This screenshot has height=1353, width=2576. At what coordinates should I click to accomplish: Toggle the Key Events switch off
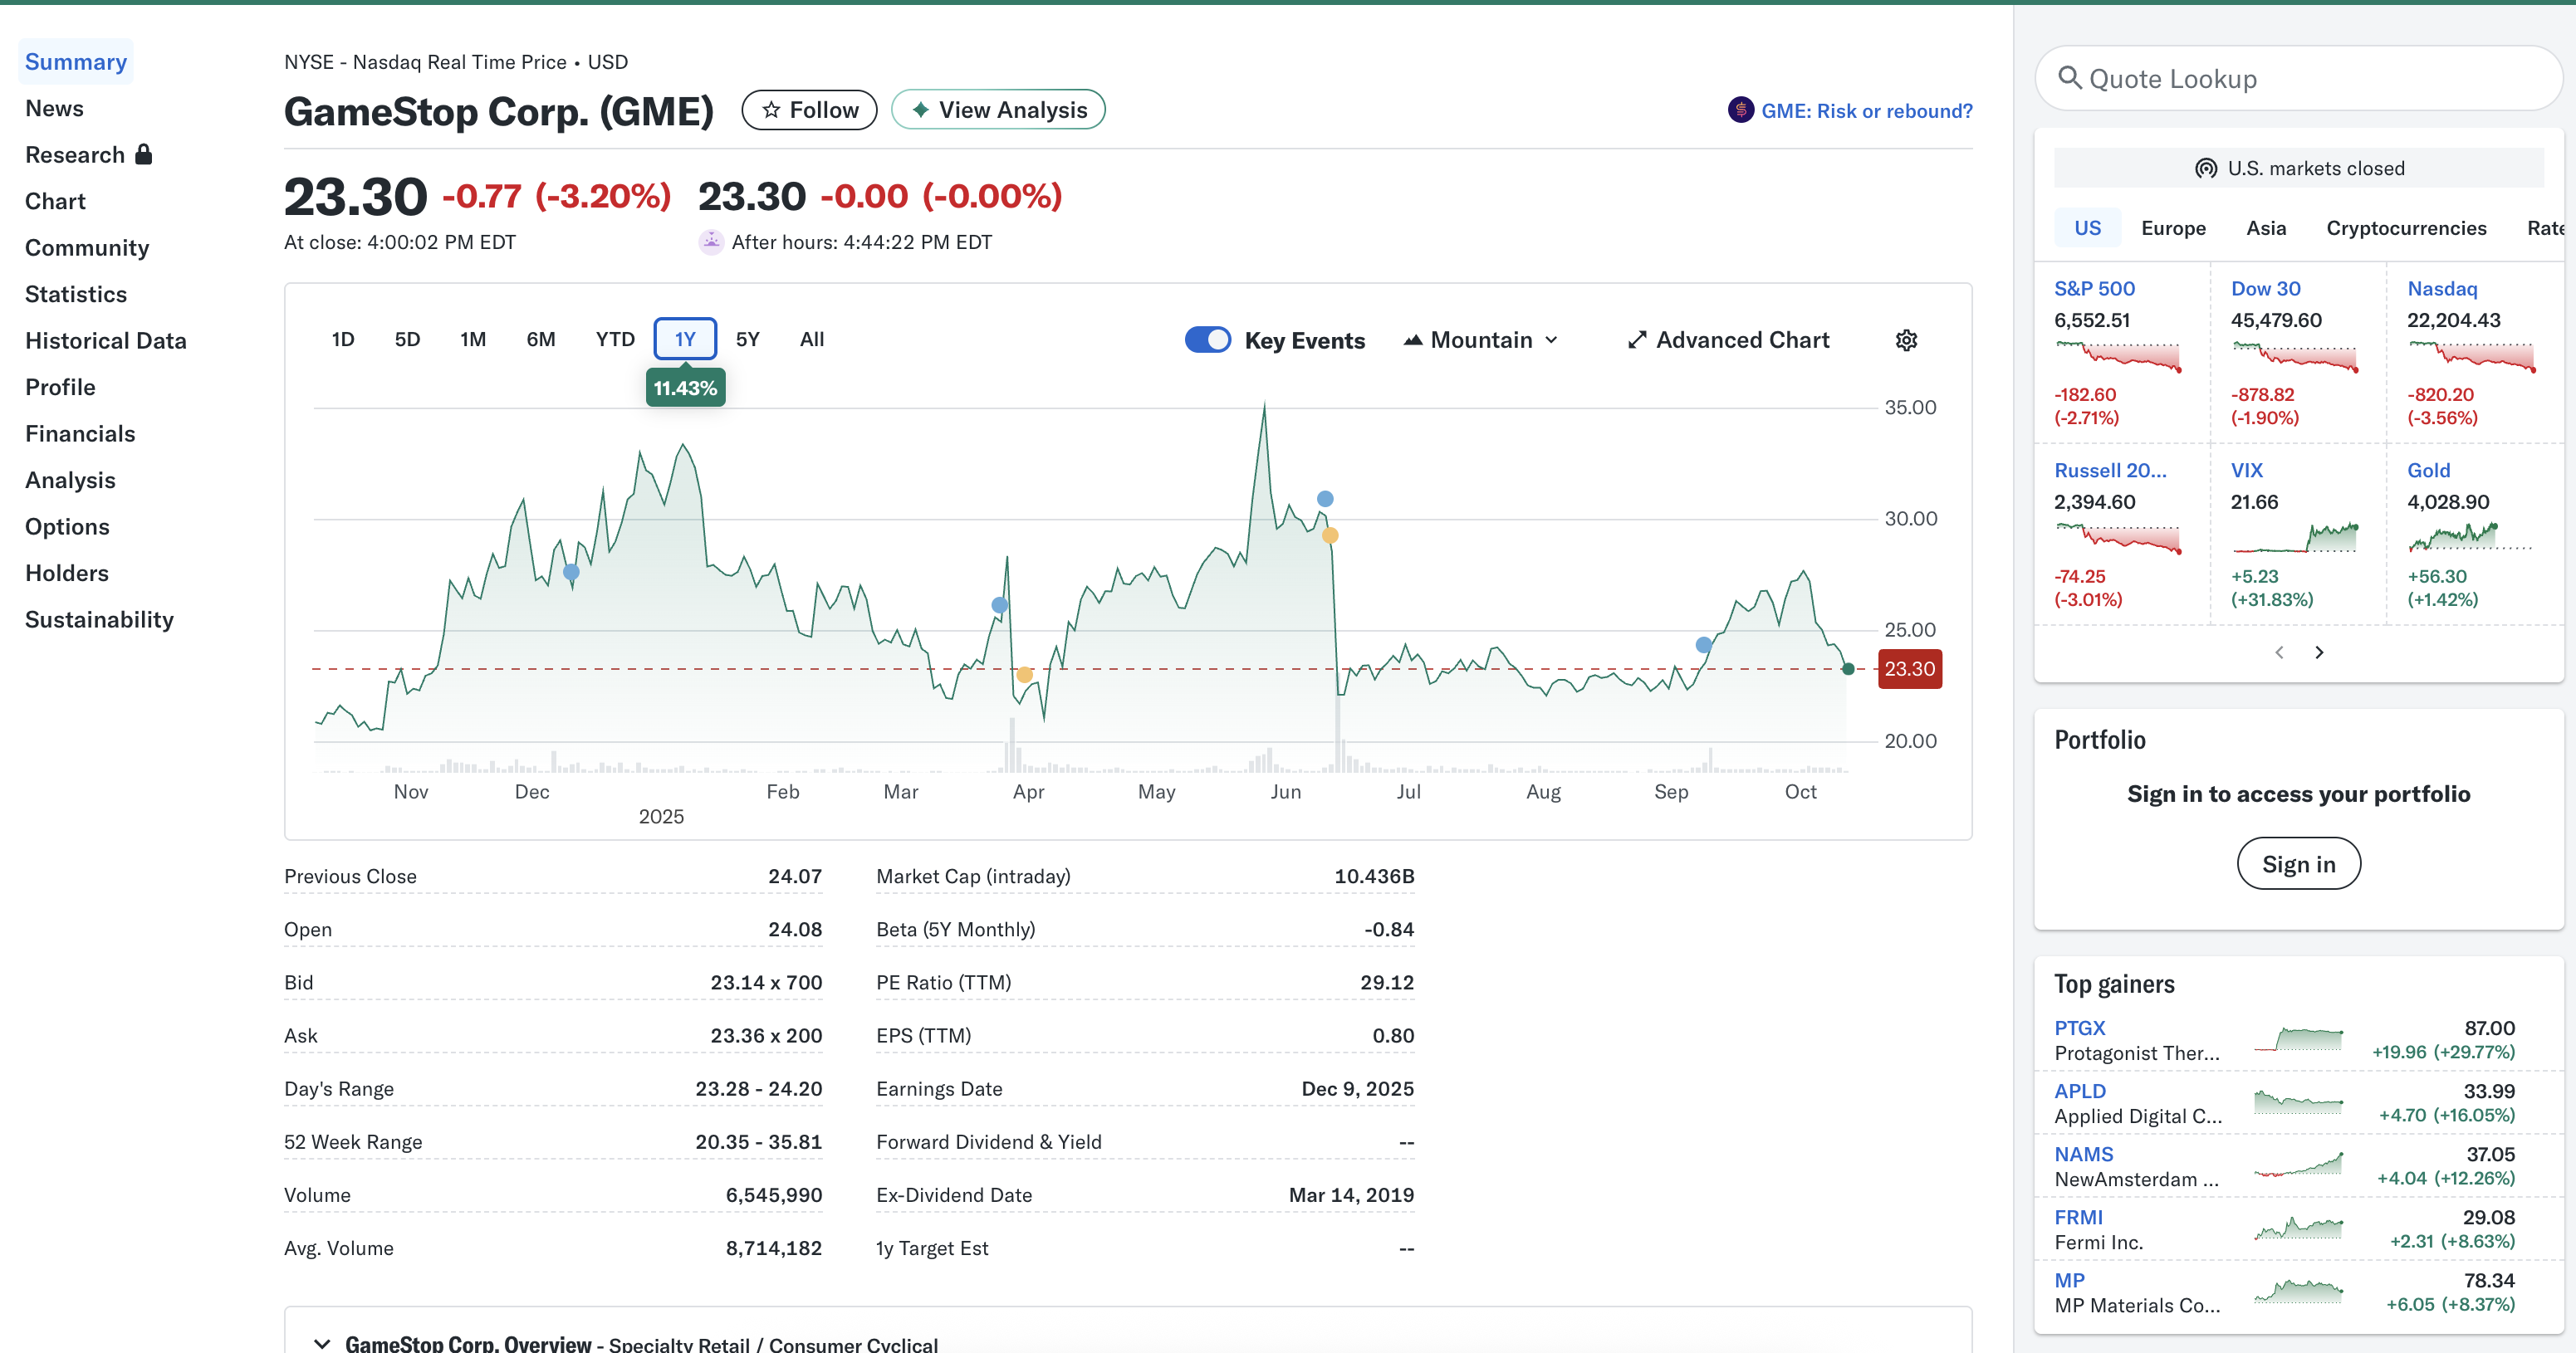point(1207,339)
